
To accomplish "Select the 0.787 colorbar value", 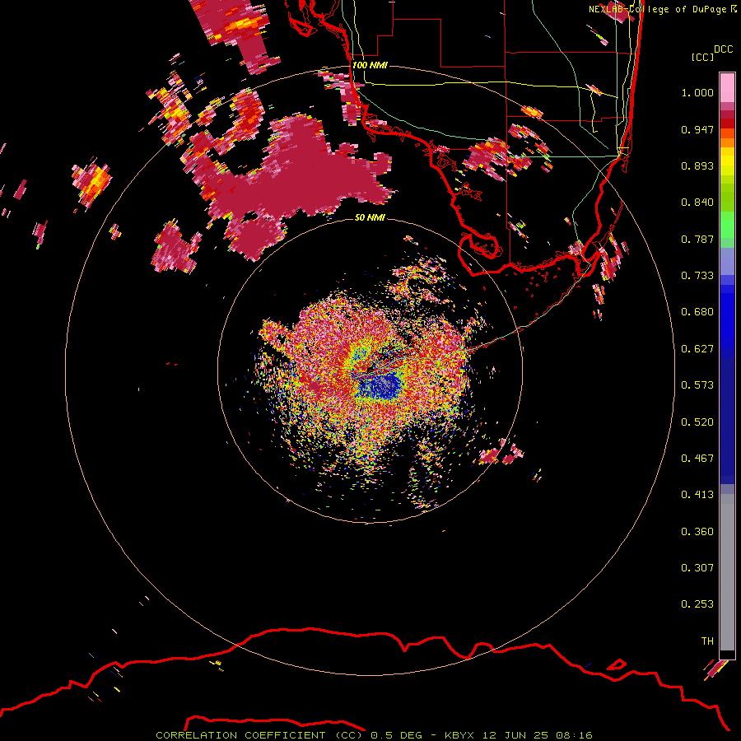I will [x=697, y=239].
